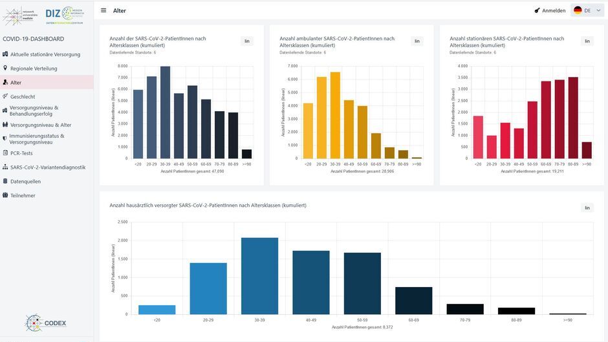Viewport: 608px width, 342px height.
Task: Click the person icon for Alter
Action: point(5,82)
